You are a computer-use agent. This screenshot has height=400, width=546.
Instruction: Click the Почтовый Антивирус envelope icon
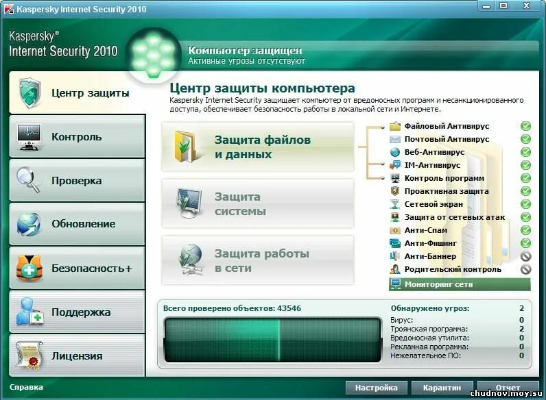[395, 139]
